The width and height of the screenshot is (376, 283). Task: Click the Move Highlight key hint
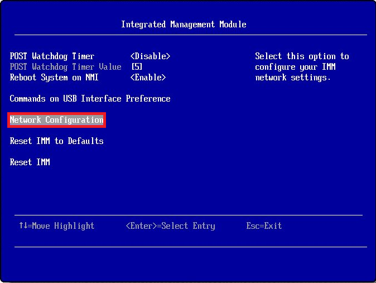click(57, 226)
